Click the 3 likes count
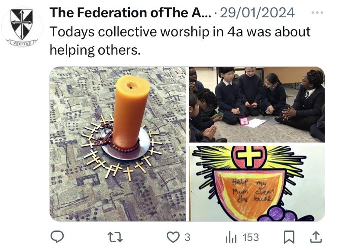The height and width of the screenshot is (250, 342). click(187, 237)
